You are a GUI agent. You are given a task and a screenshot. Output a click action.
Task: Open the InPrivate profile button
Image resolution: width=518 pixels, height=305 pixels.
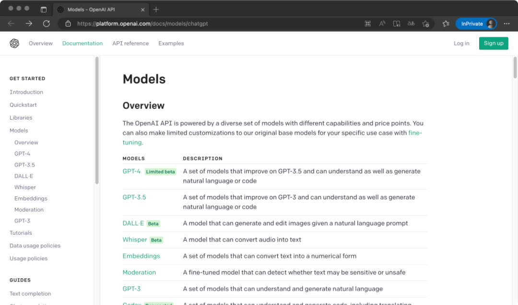tap(475, 23)
